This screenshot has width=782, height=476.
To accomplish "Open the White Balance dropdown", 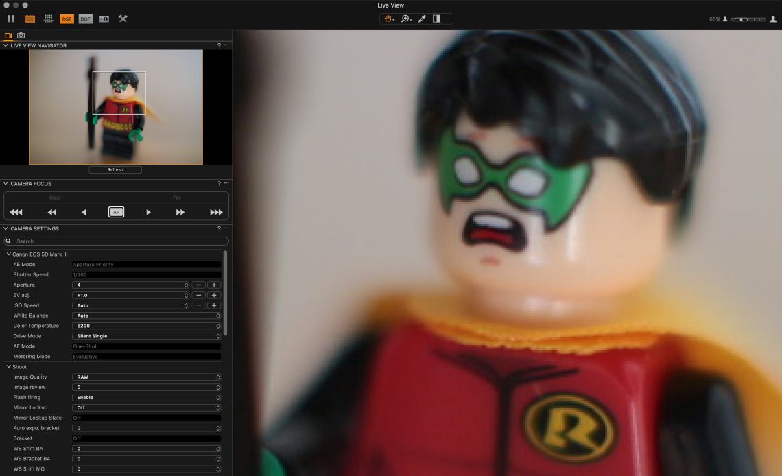I will [x=147, y=316].
